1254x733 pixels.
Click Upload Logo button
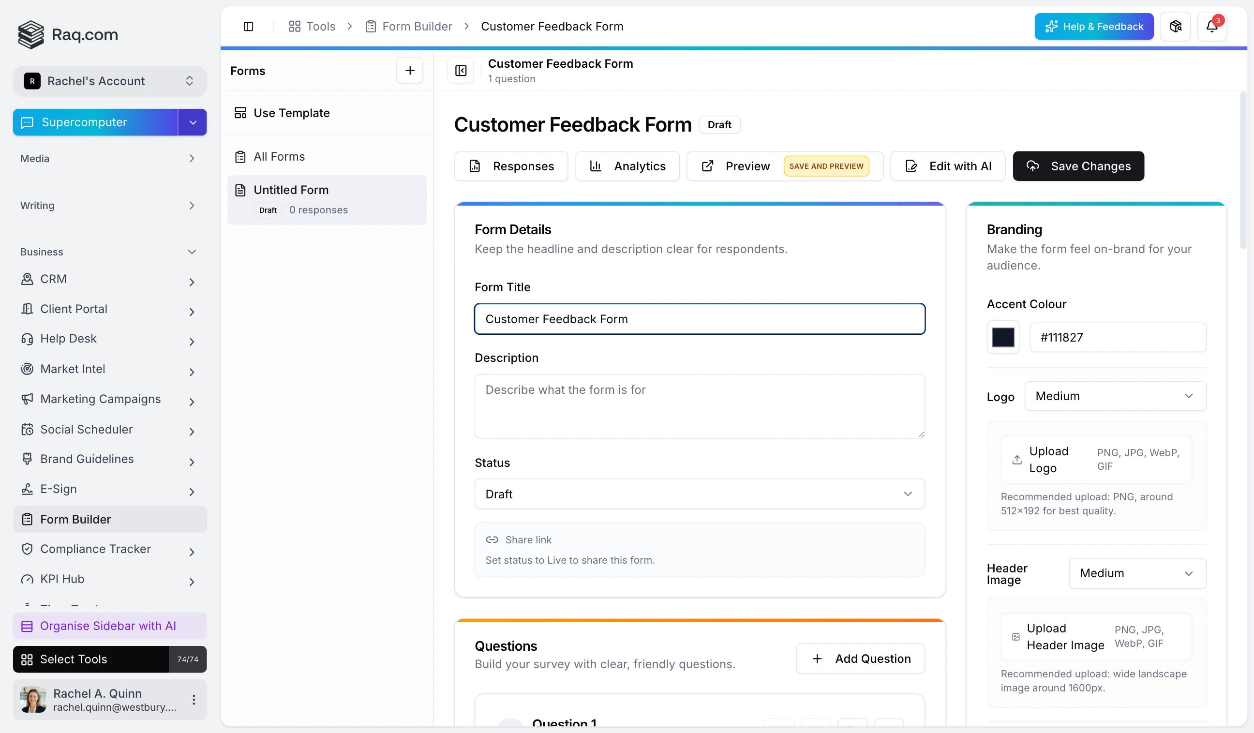click(x=1096, y=459)
